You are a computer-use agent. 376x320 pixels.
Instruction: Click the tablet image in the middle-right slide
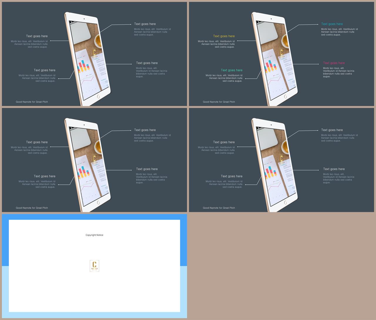275,165
